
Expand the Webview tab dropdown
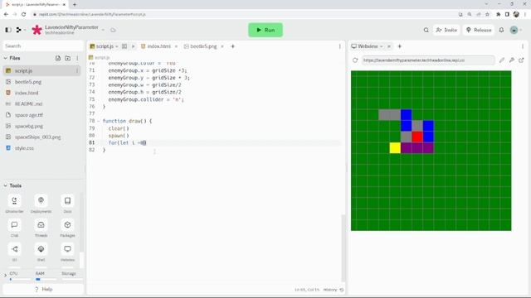(382, 46)
